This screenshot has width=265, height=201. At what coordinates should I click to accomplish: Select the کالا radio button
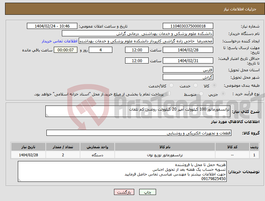pos(214,85)
